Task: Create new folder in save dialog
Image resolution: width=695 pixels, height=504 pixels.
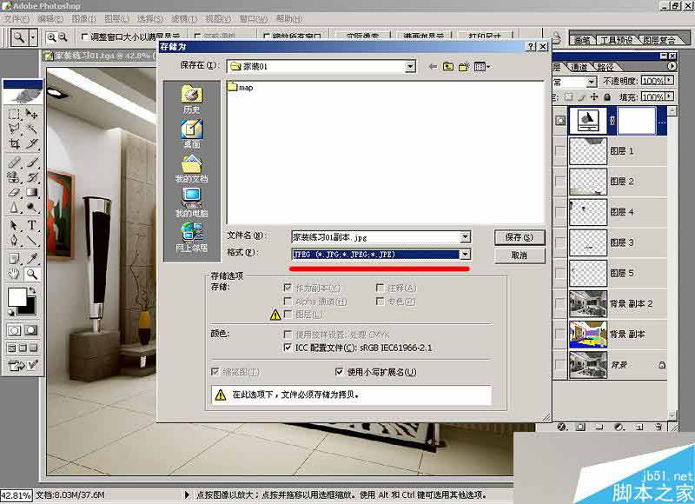Action: pyautogui.click(x=464, y=67)
